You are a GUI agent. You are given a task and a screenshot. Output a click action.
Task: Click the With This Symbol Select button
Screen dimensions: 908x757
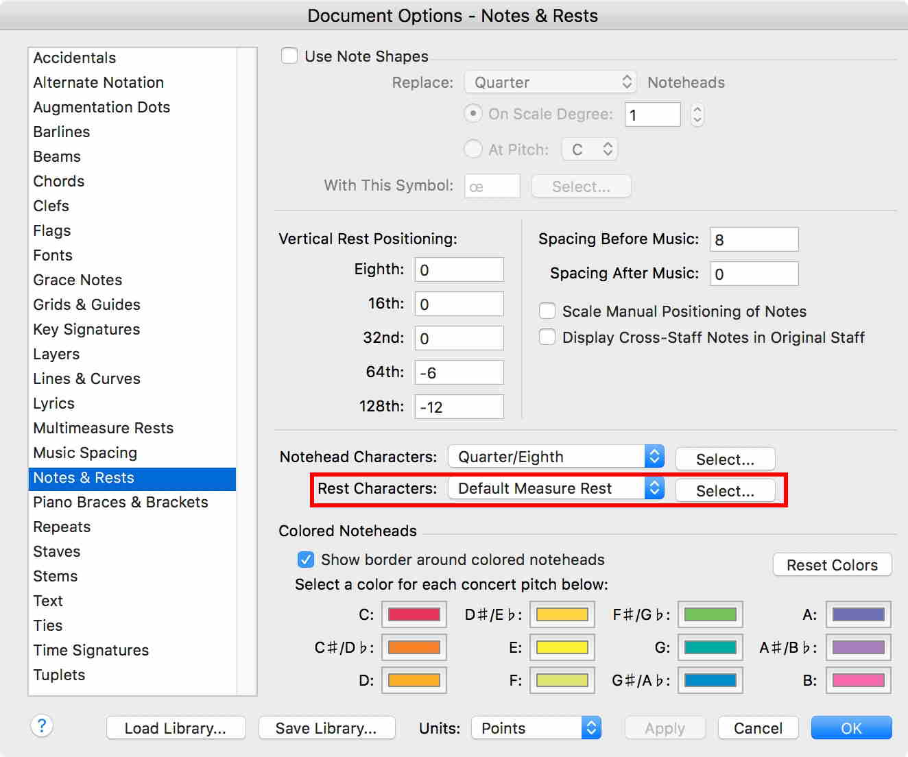click(582, 187)
